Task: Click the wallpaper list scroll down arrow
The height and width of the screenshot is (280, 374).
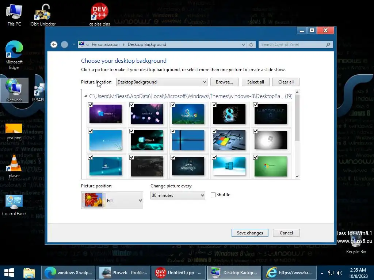Action: 297,176
